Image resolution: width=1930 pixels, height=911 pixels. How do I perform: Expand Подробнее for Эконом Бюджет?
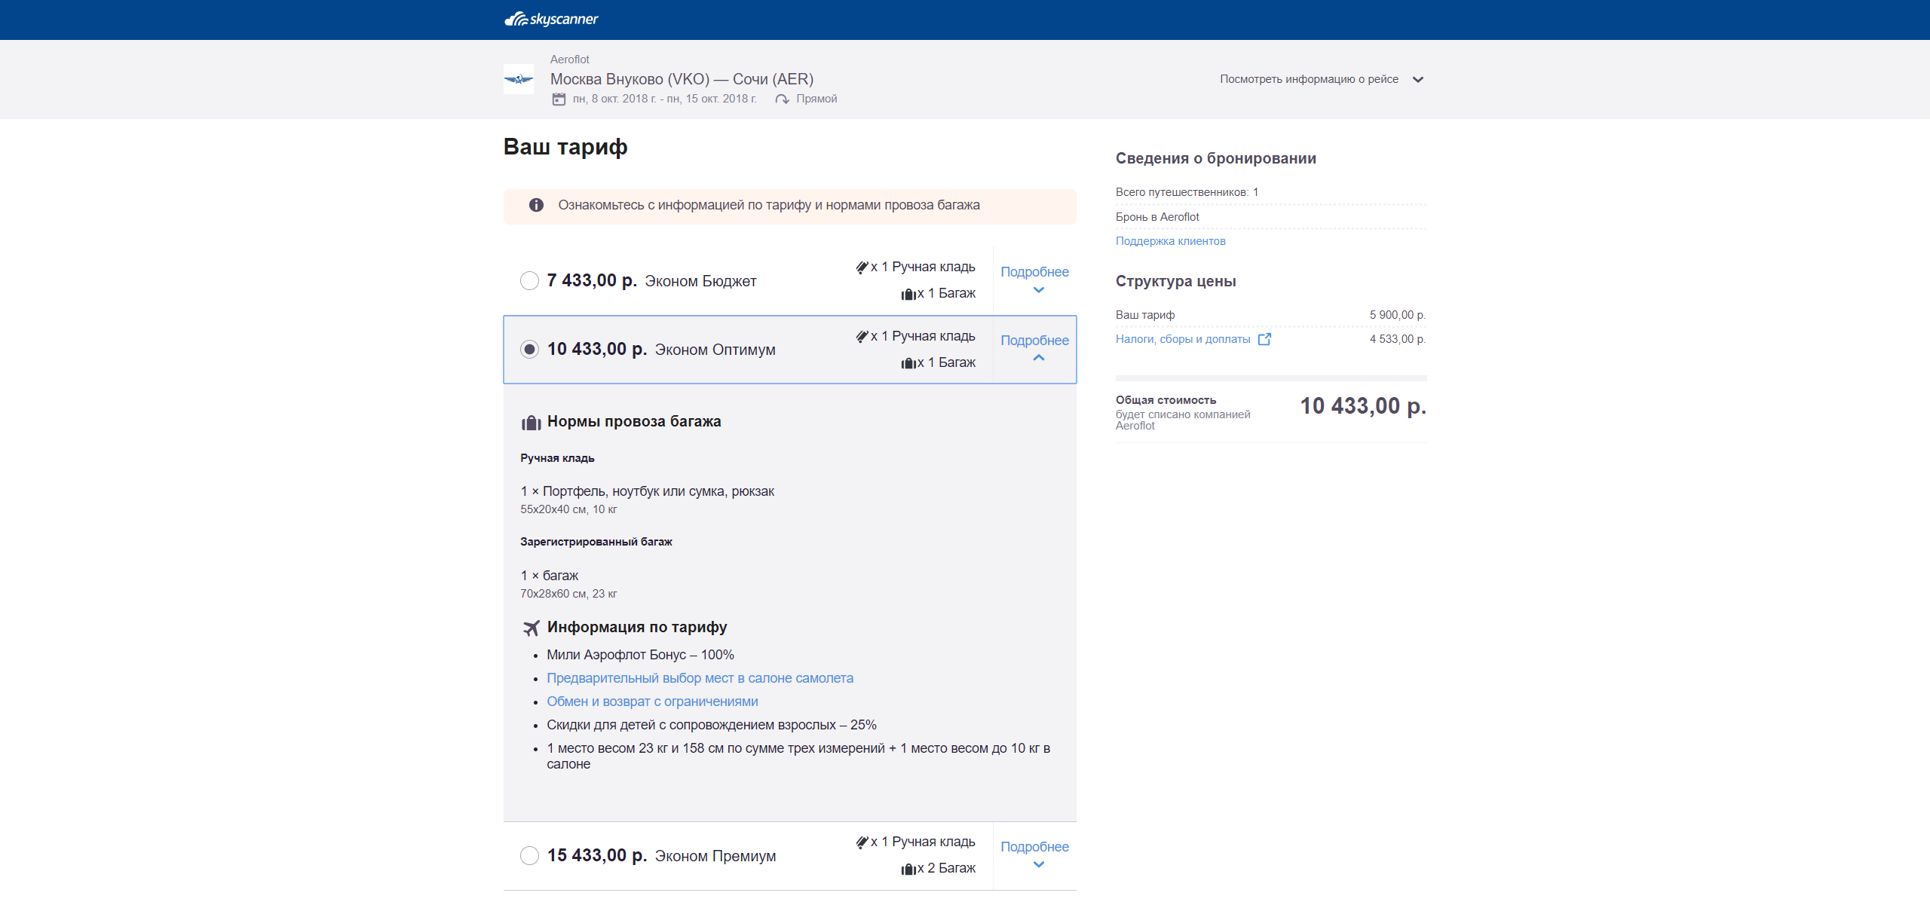1034,280
